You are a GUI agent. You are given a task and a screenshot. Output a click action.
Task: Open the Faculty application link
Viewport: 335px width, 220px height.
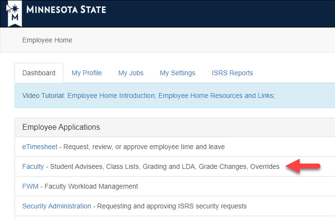(x=33, y=166)
